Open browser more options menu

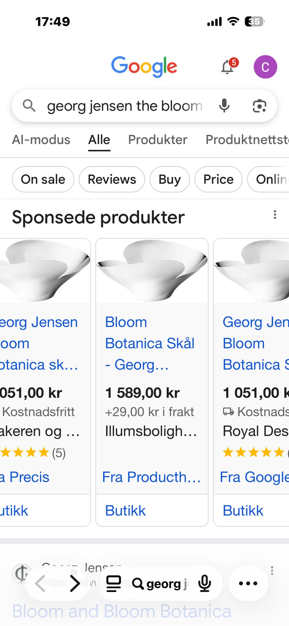(248, 583)
